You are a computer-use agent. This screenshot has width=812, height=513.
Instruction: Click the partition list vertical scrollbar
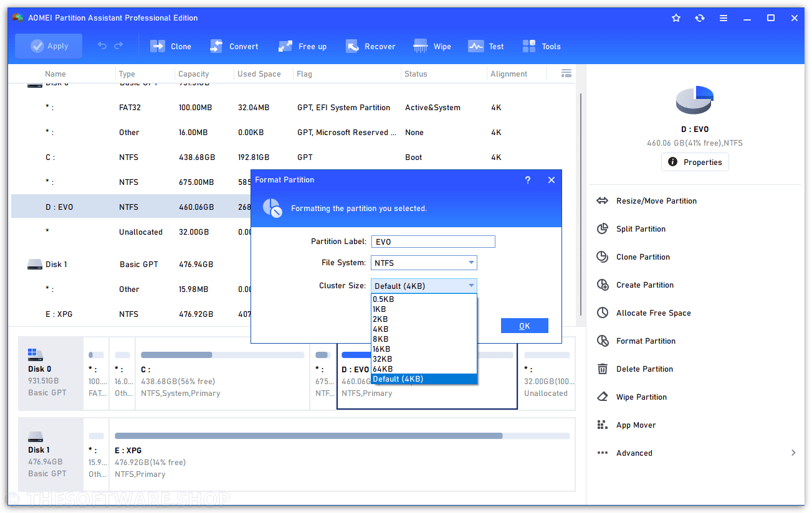point(581,204)
